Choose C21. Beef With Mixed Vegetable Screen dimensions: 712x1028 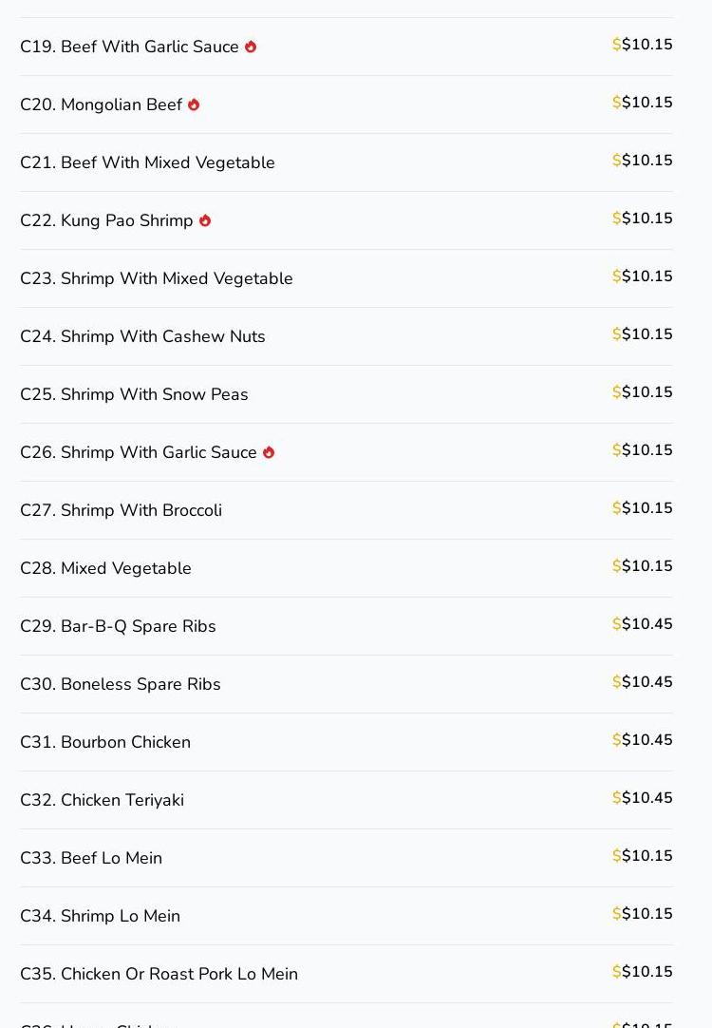coord(147,162)
